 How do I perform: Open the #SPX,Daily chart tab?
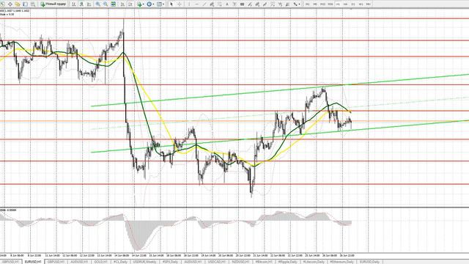point(170,262)
